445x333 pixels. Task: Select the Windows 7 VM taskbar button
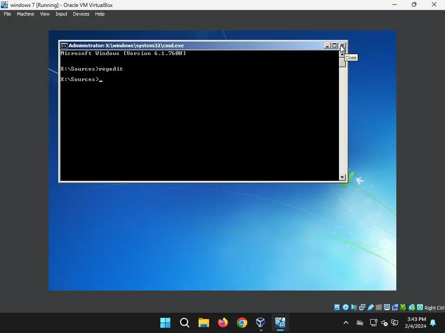click(x=280, y=323)
